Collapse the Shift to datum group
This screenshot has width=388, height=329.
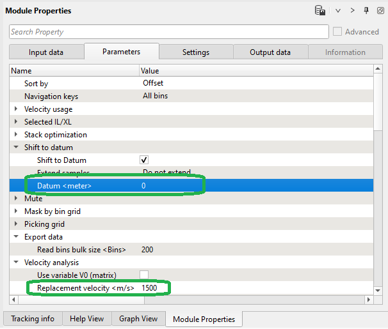[17, 148]
